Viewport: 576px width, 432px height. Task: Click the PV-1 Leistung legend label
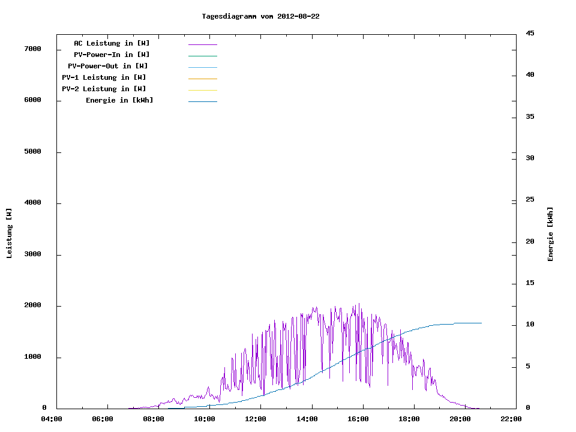[x=104, y=77]
